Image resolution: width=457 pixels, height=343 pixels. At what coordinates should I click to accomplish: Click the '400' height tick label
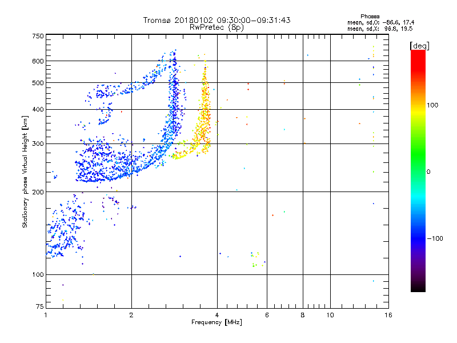[x=38, y=109]
